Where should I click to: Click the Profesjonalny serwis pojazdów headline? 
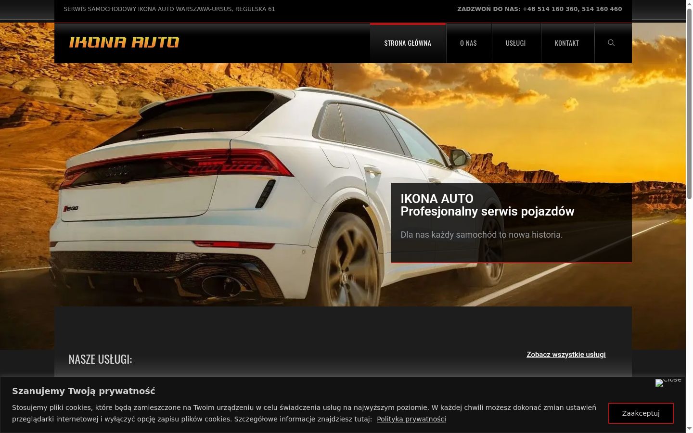[488, 212]
